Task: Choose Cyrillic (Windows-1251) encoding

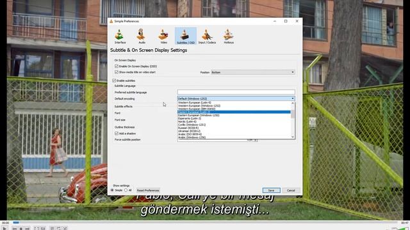Action: click(234, 125)
